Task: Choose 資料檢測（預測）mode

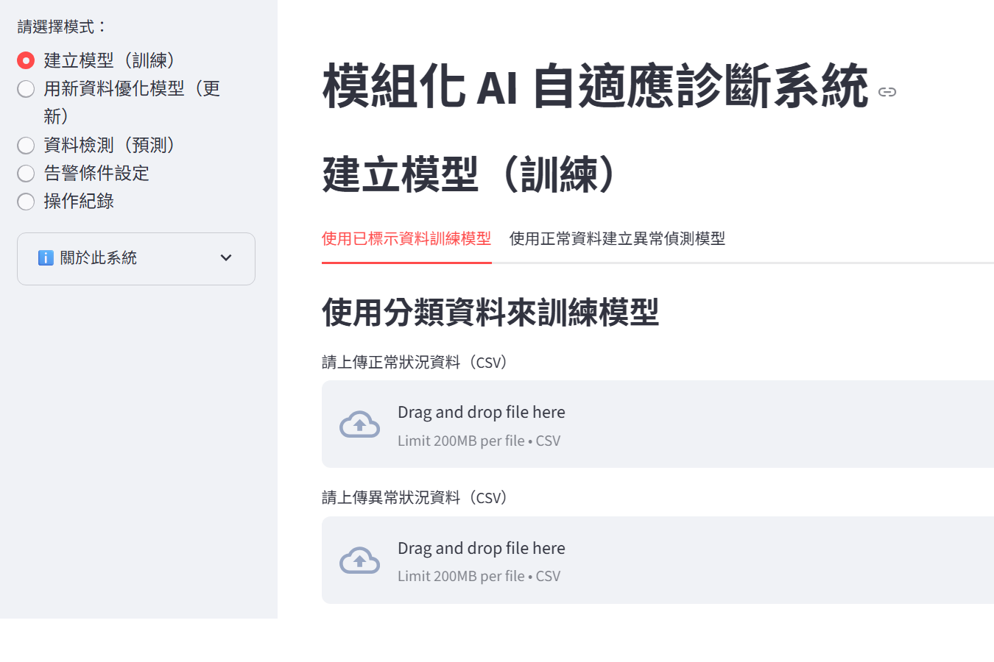Action: 26,146
